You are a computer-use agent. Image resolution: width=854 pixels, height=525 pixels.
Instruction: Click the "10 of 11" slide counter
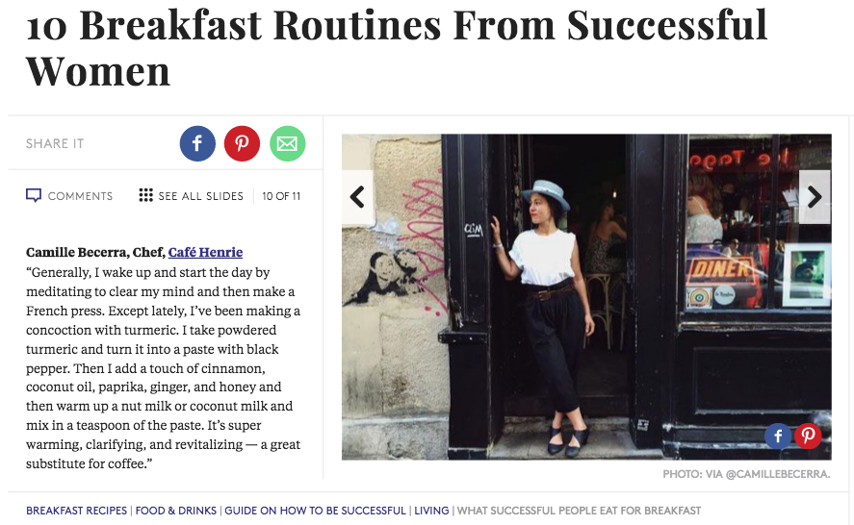pos(281,196)
